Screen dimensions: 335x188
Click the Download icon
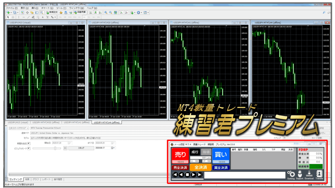(x=309, y=175)
